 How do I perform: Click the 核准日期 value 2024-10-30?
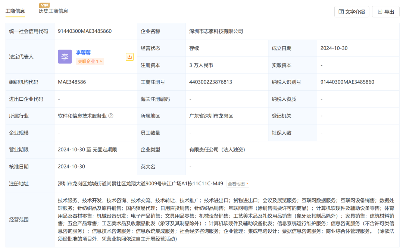pos(71,167)
